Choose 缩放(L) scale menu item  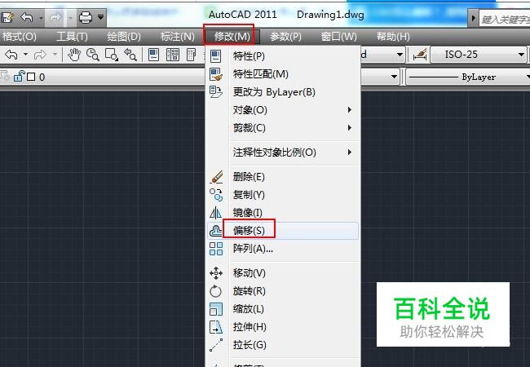coord(283,309)
